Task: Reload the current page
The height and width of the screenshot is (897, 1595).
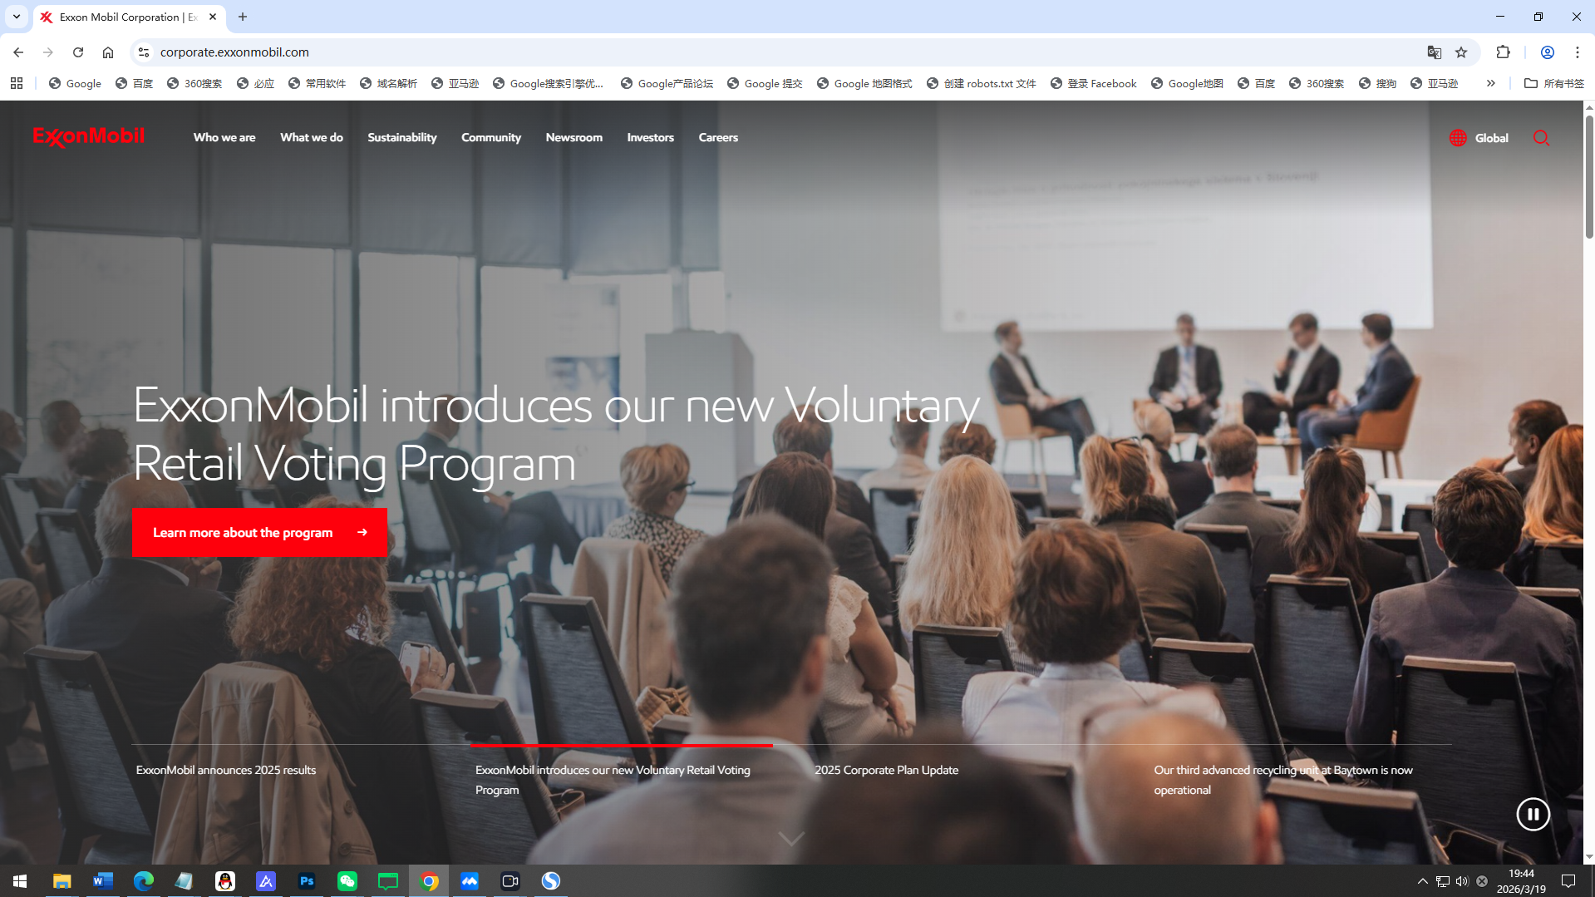Action: (x=78, y=52)
